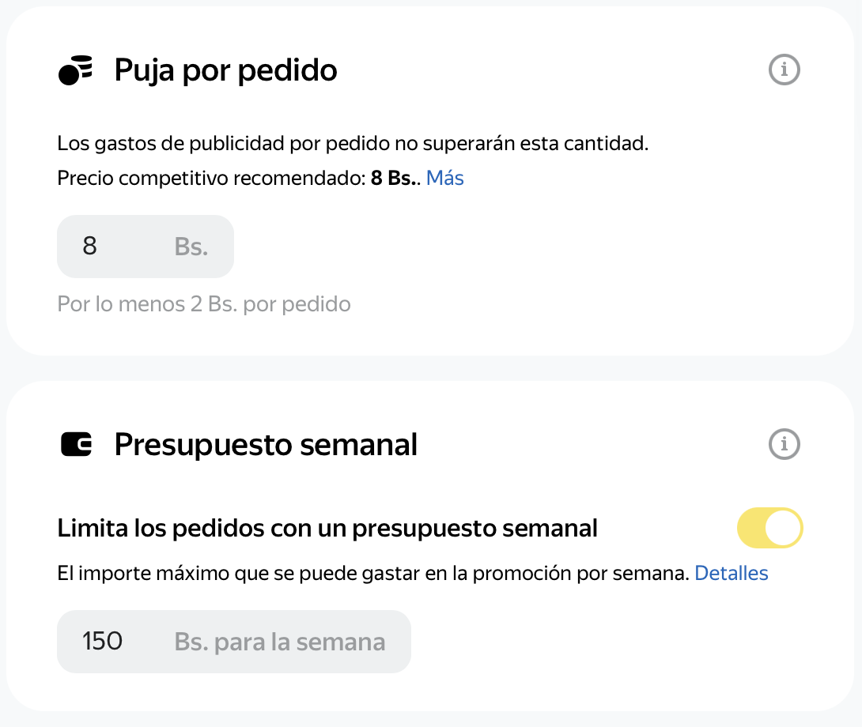Image resolution: width=862 pixels, height=727 pixels.
Task: Click the info icon for Presupuesto semanal
Action: click(x=784, y=445)
